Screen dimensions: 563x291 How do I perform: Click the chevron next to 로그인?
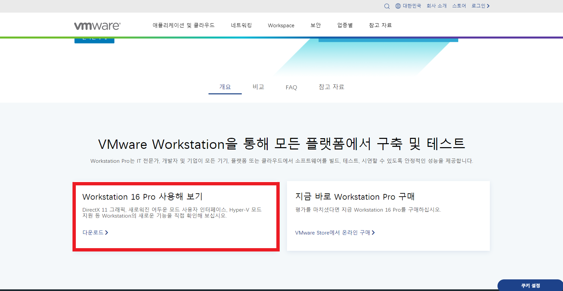point(488,6)
